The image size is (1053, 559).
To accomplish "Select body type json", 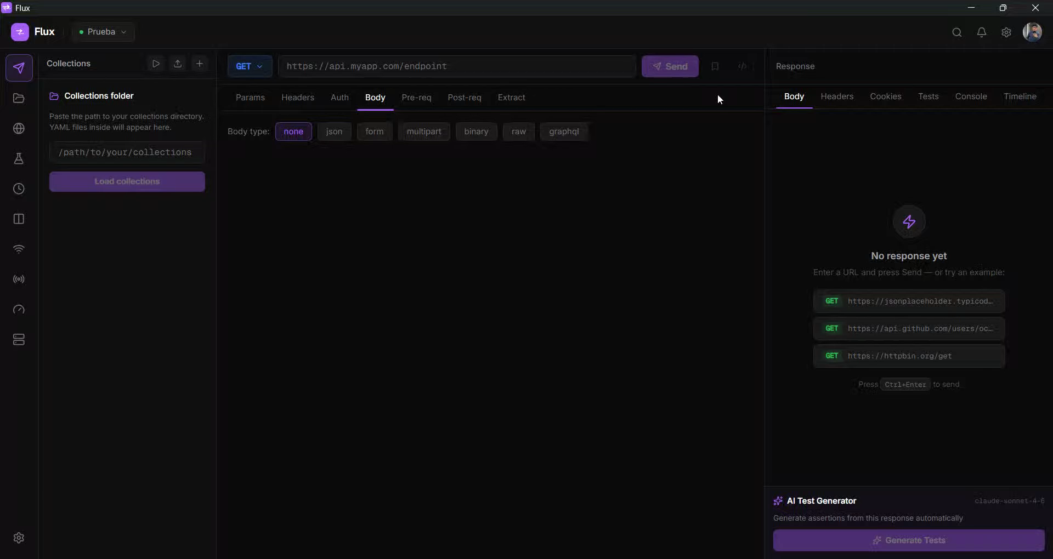I will tap(334, 132).
